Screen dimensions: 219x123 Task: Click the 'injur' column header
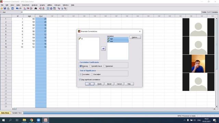(41, 16)
